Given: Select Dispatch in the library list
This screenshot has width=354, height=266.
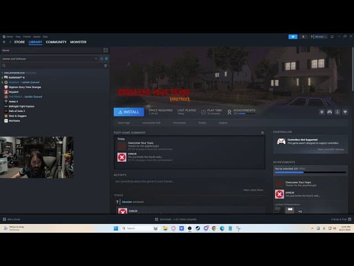Looking at the screenshot, I should click(x=11, y=92).
